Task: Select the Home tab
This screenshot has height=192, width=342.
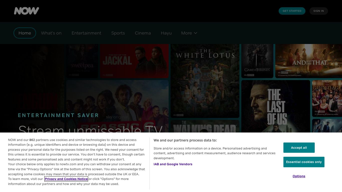Action: click(25, 33)
